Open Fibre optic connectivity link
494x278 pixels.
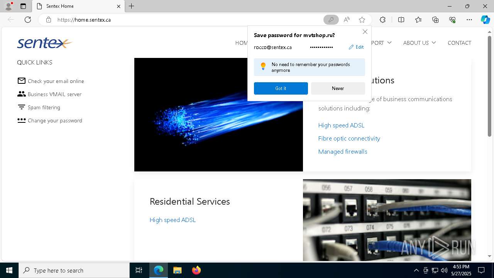tap(349, 138)
